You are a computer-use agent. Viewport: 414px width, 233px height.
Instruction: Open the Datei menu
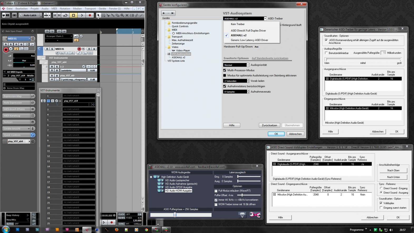(x=9, y=9)
